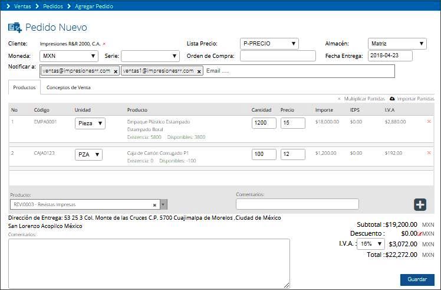Switch to Conceptos de Venta tab

[x=68, y=87]
